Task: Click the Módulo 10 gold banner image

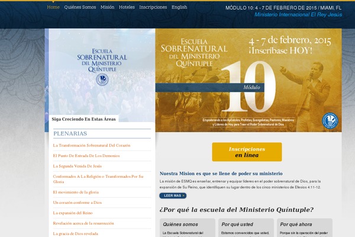Action: pos(248,80)
